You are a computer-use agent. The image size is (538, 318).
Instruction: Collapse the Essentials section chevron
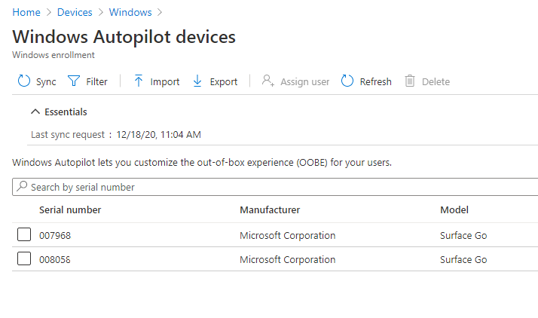coord(35,112)
